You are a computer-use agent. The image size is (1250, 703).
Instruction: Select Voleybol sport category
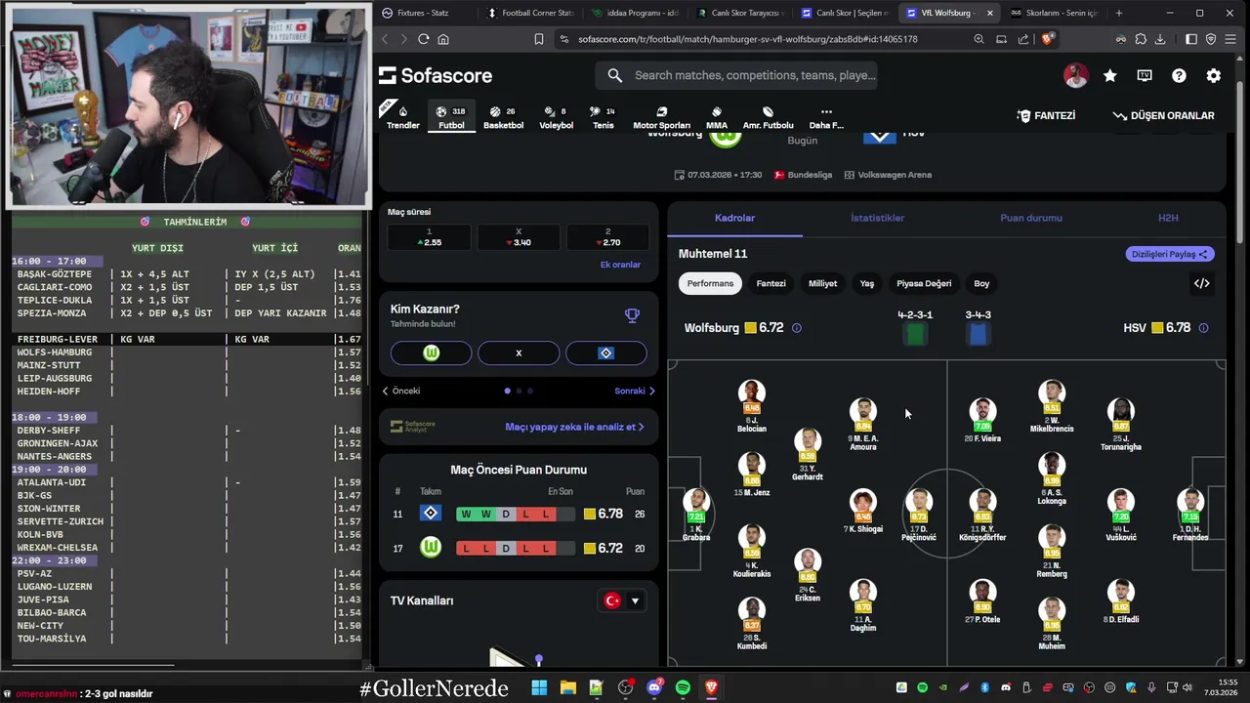pyautogui.click(x=557, y=117)
